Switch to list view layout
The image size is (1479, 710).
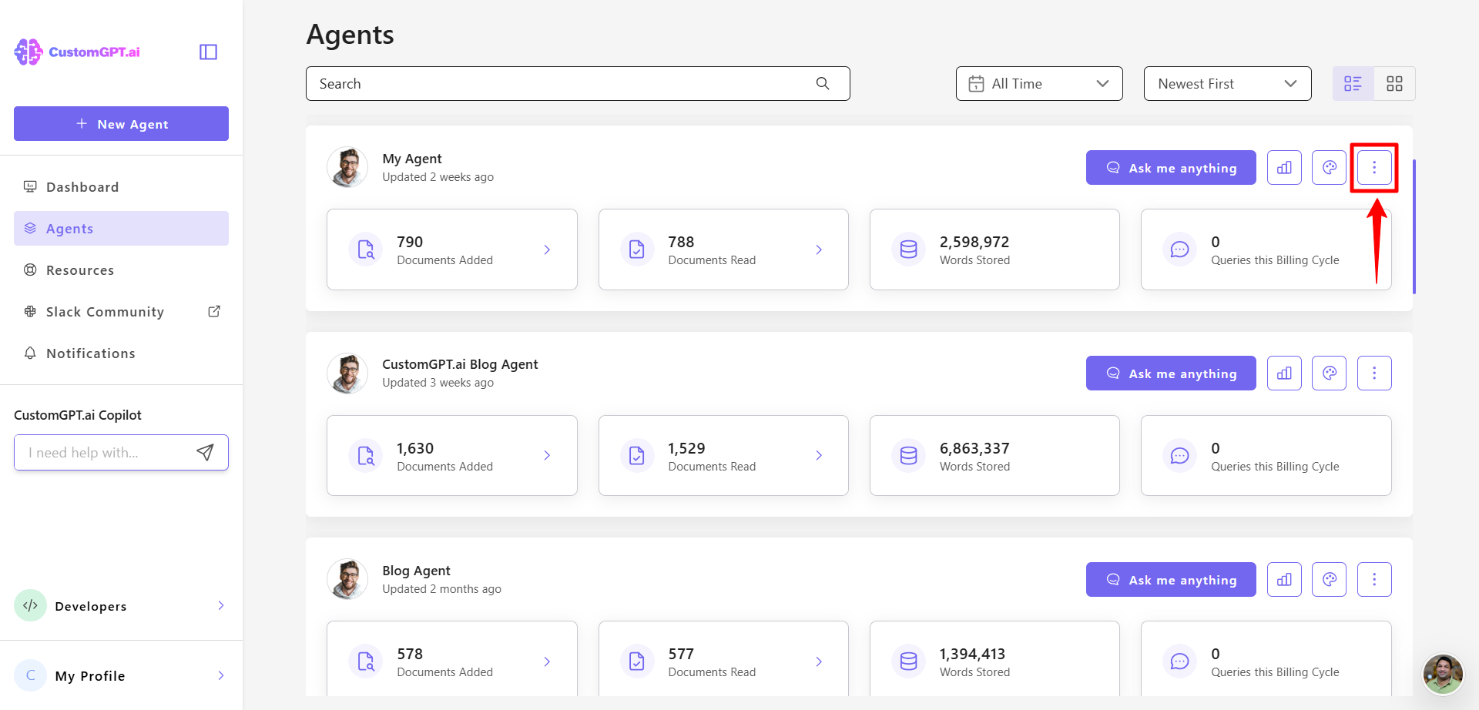(1353, 83)
